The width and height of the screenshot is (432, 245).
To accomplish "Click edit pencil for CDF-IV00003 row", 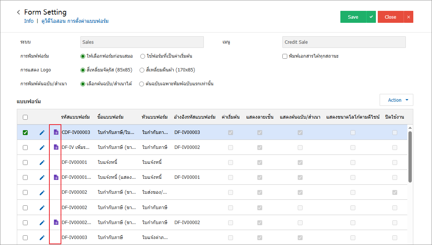I will coord(42,132).
